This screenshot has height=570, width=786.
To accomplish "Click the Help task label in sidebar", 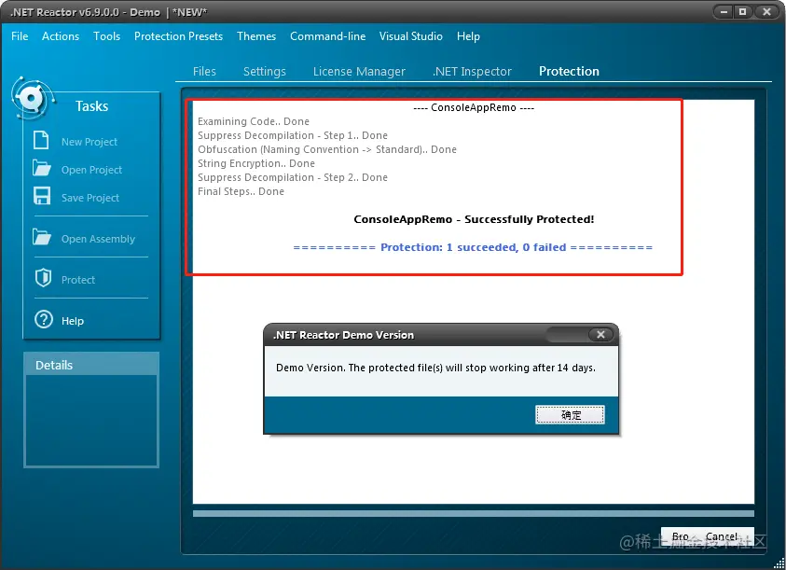I will tap(73, 321).
